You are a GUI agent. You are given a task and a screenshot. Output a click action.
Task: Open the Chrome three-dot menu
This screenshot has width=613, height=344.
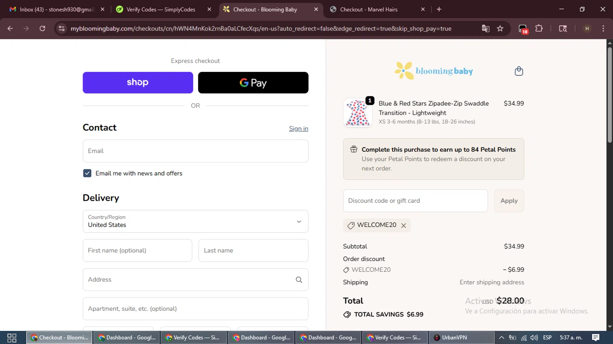click(x=603, y=29)
